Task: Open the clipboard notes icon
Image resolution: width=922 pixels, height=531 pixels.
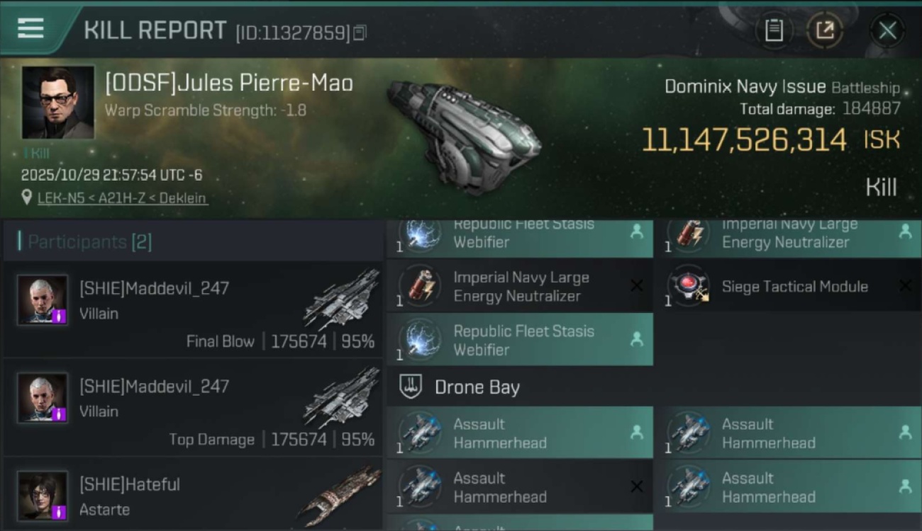Action: click(774, 30)
